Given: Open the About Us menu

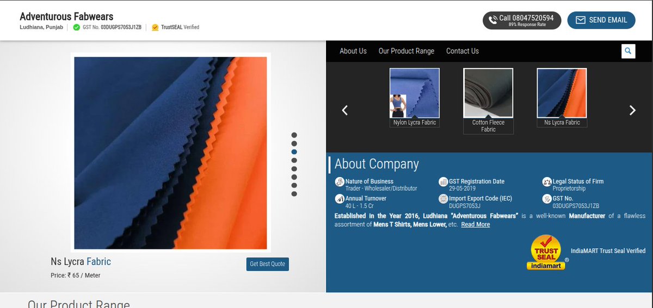Looking at the screenshot, I should coord(353,51).
